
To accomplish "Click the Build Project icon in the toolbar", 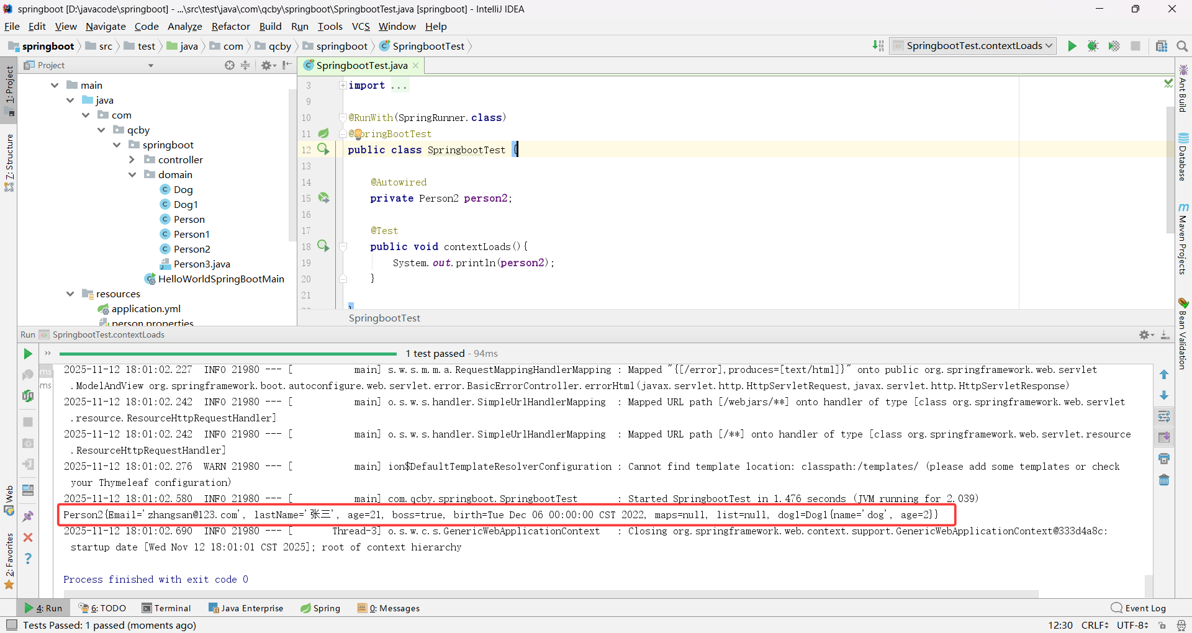I will (878, 46).
